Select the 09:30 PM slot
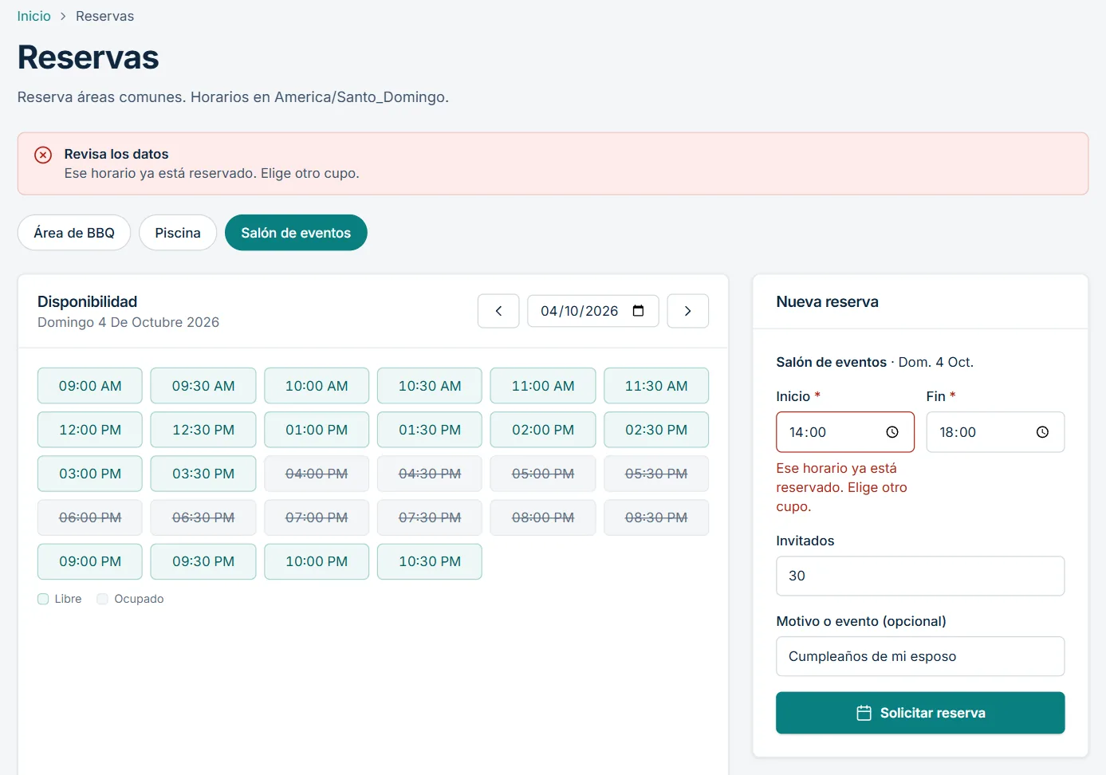Viewport: 1106px width, 775px height. [203, 561]
